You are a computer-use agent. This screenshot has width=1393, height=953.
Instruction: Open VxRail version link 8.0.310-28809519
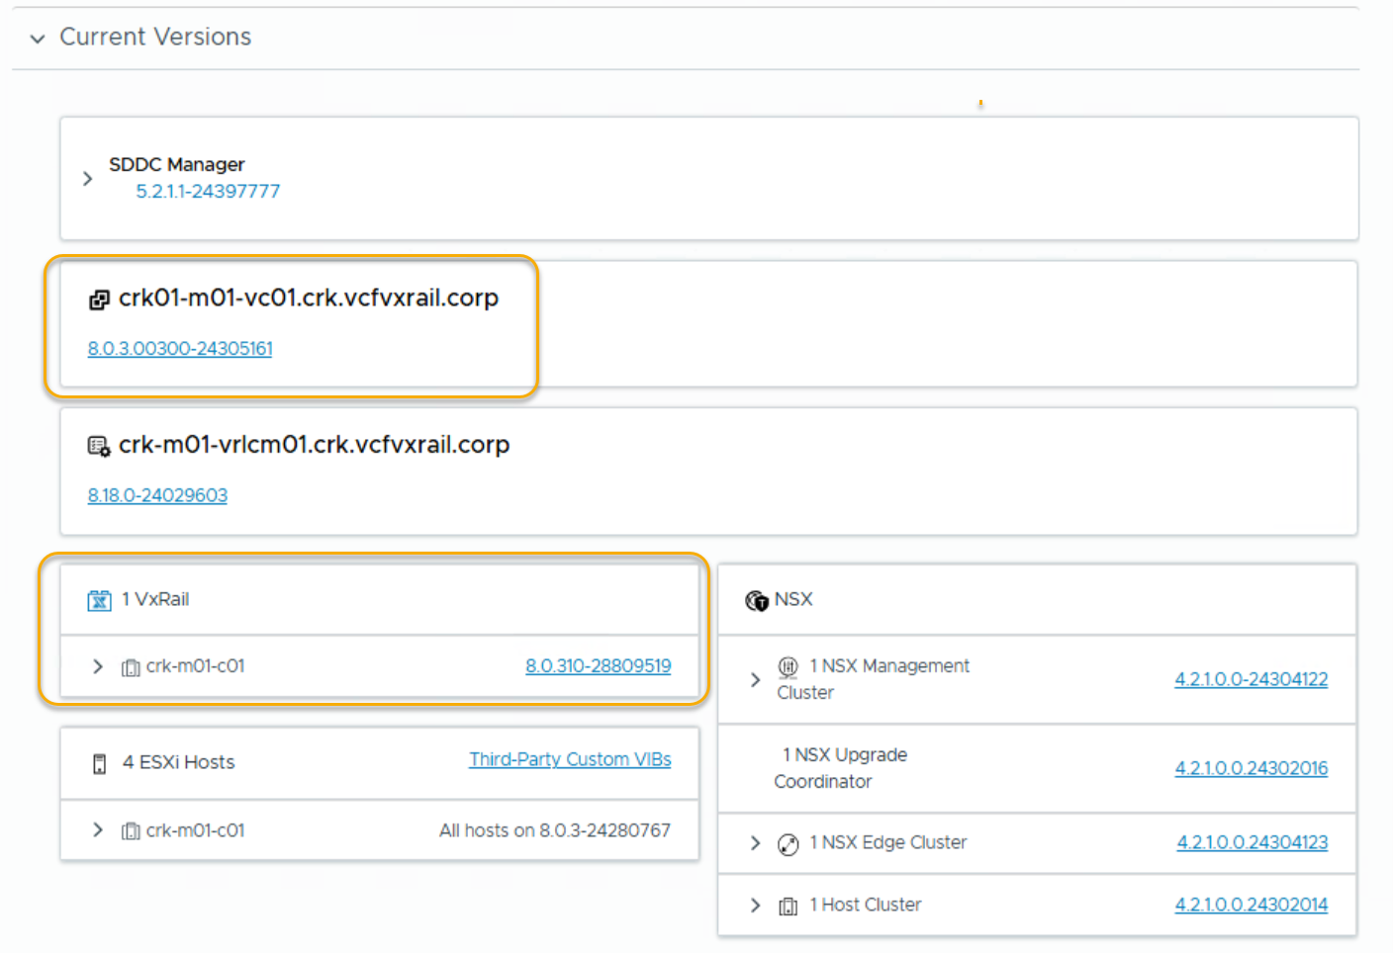[x=598, y=666]
